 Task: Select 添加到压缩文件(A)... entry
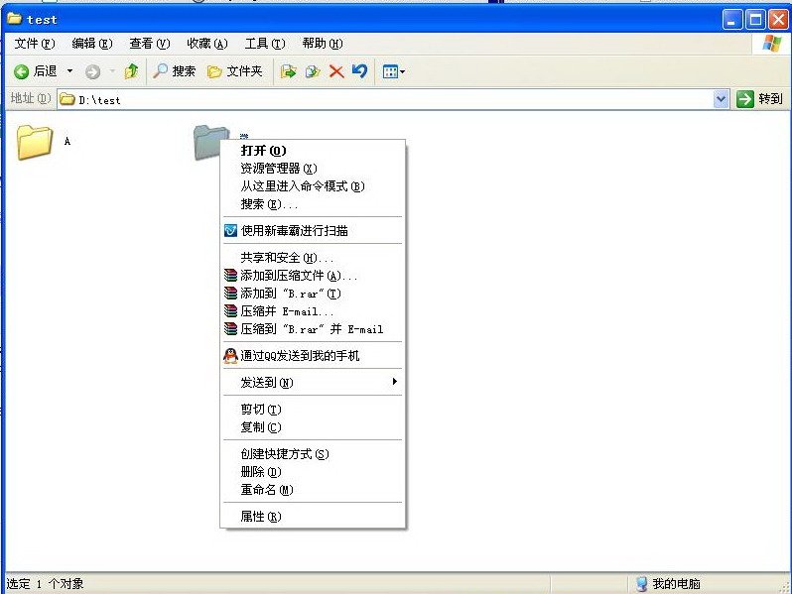(x=313, y=276)
